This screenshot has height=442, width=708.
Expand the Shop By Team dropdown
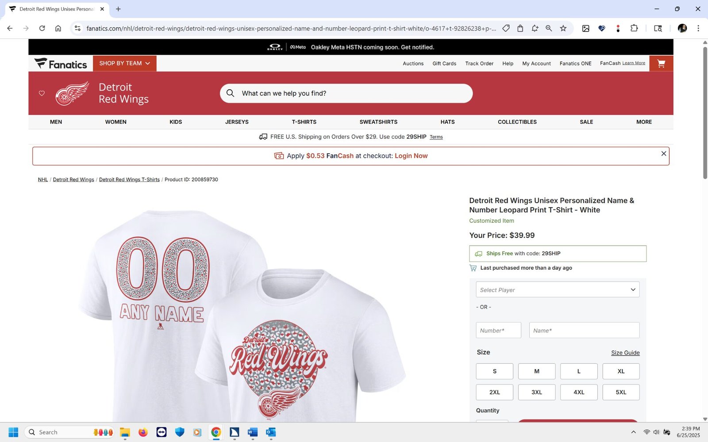(125, 64)
